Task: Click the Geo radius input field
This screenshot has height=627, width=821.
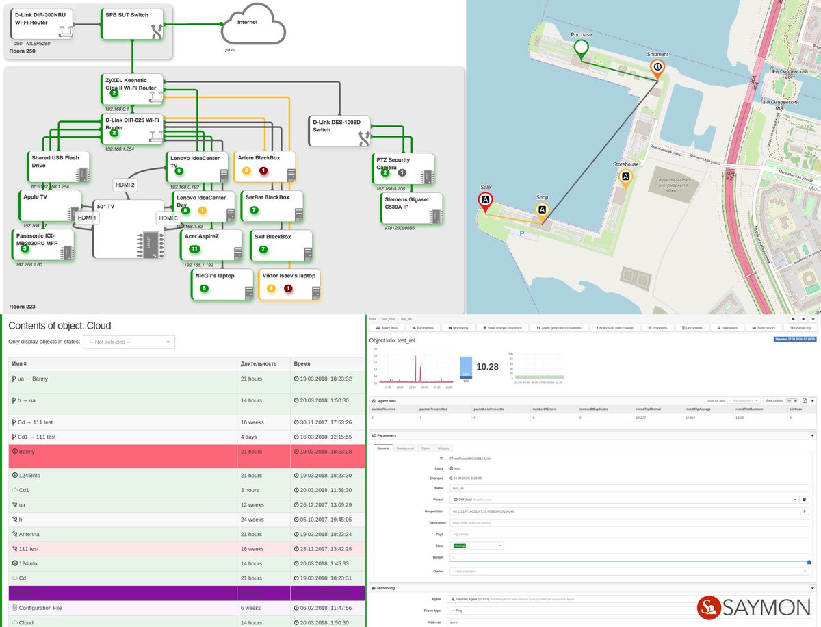Action: click(x=629, y=522)
